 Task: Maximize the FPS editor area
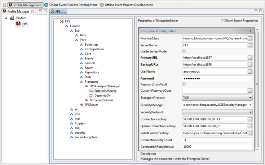tap(261, 11)
